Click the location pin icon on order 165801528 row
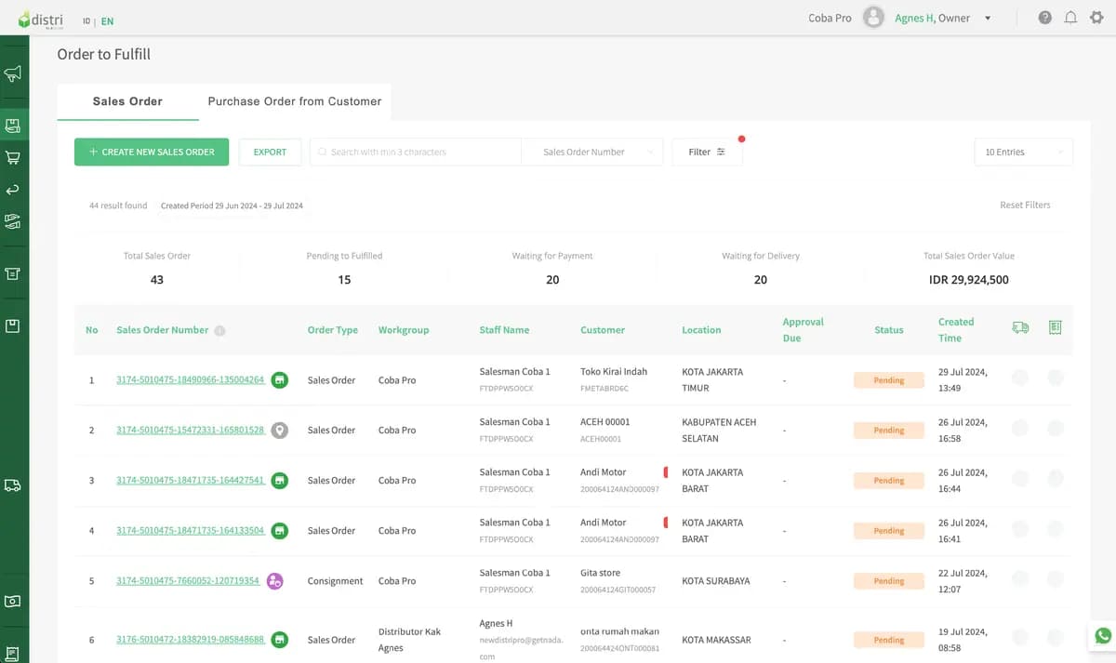The width and height of the screenshot is (1116, 663). coord(279,430)
